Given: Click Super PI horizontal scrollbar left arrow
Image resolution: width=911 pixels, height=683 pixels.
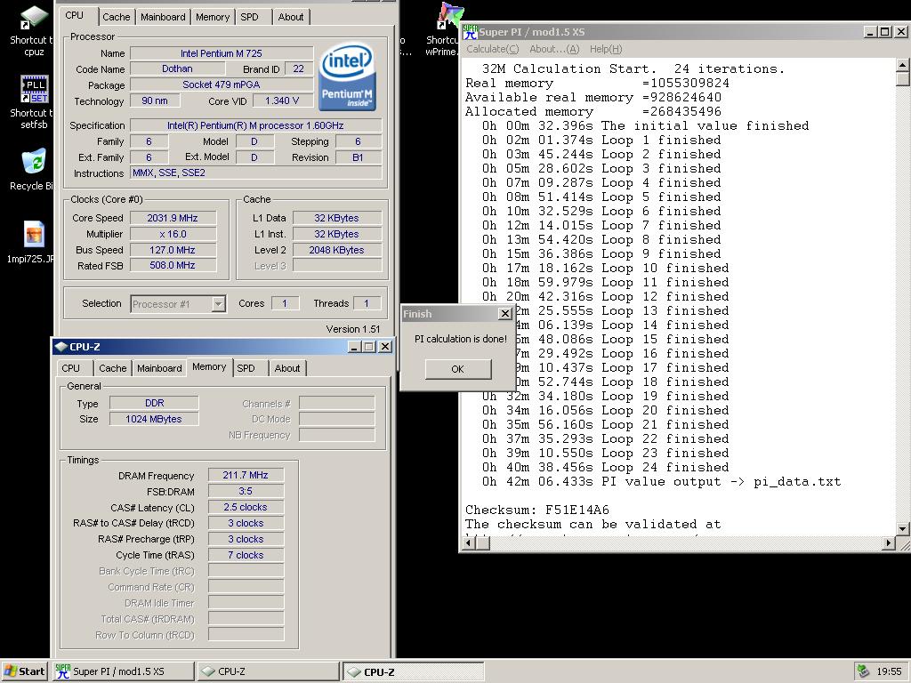Looking at the screenshot, I should (468, 543).
